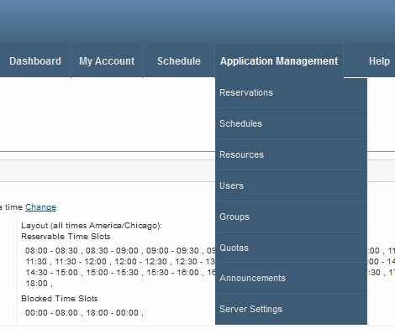Image resolution: width=395 pixels, height=329 pixels.
Task: Click the 15:00 - 15:30 time slot
Action: click(112, 273)
